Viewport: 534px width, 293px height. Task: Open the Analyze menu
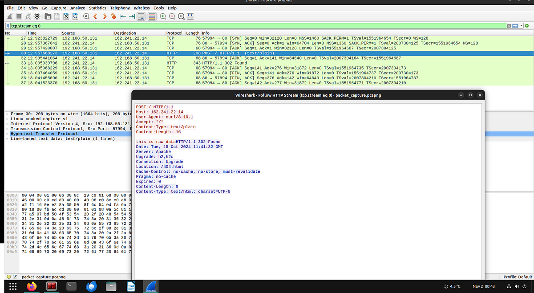[78, 8]
